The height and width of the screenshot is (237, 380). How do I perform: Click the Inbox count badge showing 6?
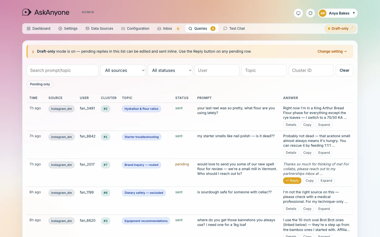click(x=178, y=29)
